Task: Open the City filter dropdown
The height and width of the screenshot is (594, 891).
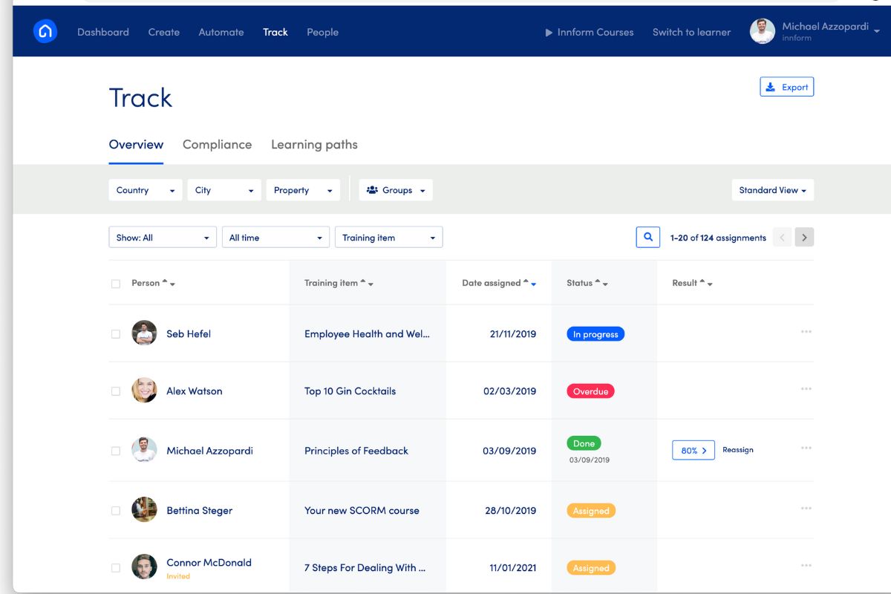Action: (x=224, y=190)
